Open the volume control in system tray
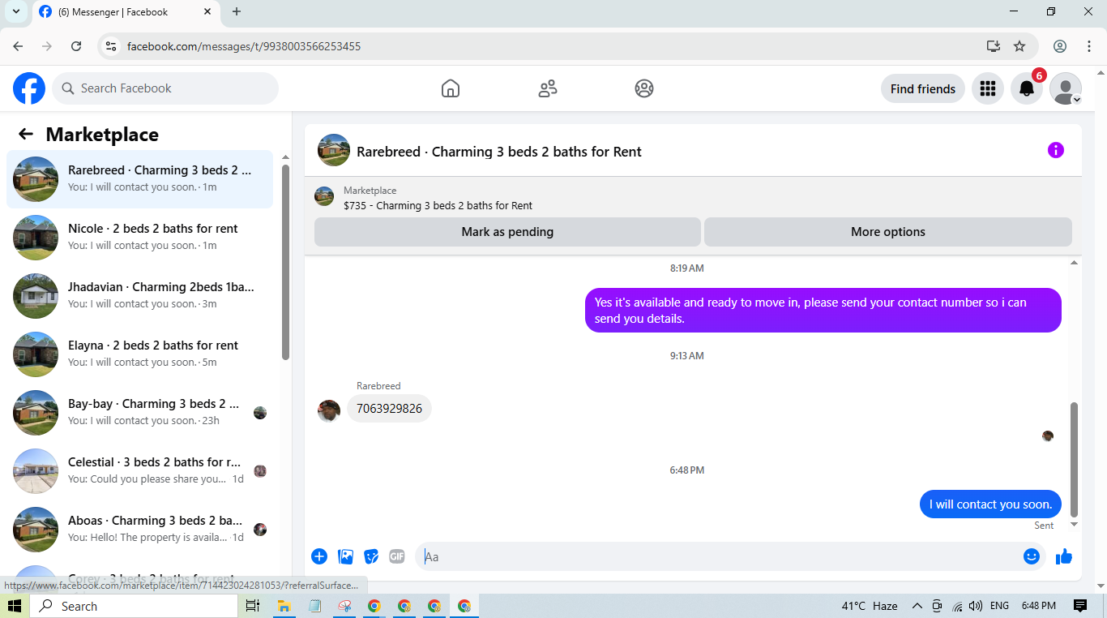Image resolution: width=1107 pixels, height=618 pixels. [x=976, y=606]
